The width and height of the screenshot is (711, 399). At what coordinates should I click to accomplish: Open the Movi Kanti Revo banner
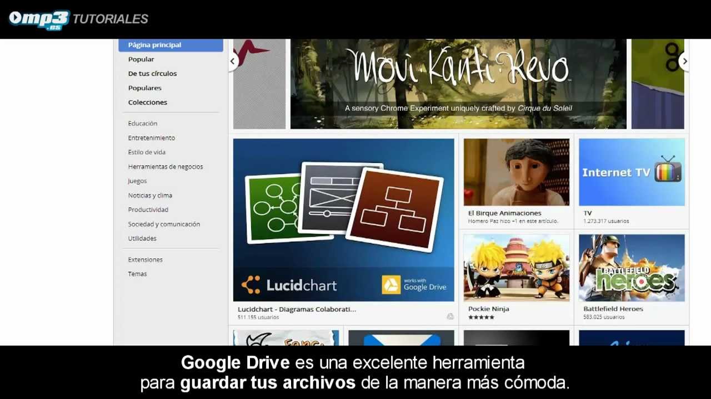[458, 84]
